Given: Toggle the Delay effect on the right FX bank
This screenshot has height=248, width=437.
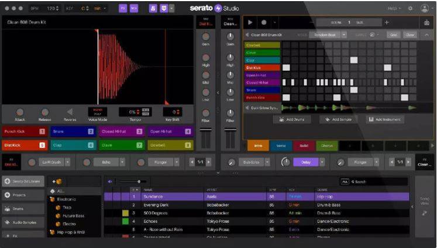Looking at the screenshot, I should (306, 162).
